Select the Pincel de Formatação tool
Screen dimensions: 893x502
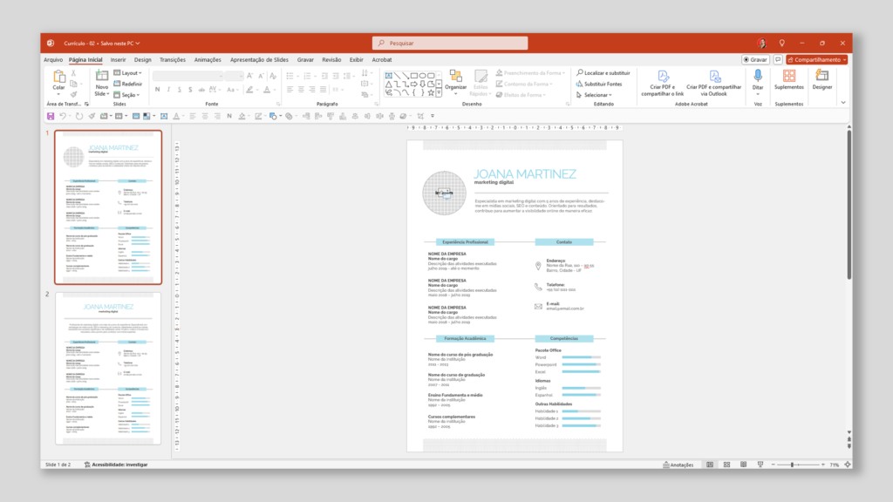(74, 93)
